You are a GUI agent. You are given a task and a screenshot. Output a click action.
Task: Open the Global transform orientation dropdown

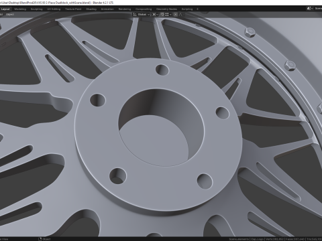[142, 15]
